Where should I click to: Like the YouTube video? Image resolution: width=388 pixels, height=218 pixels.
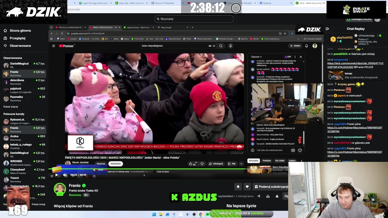[x=192, y=164]
